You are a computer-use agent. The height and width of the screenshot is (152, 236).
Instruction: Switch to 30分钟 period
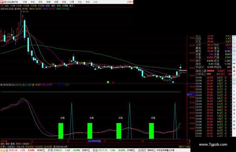[33, 6]
